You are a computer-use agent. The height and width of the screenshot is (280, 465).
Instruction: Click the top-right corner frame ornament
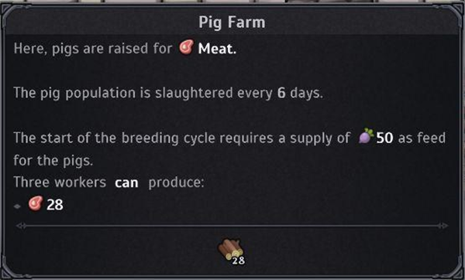(455, 13)
